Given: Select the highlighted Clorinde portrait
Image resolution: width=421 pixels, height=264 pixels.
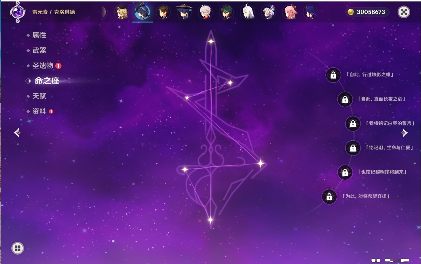Looking at the screenshot, I should [142, 12].
